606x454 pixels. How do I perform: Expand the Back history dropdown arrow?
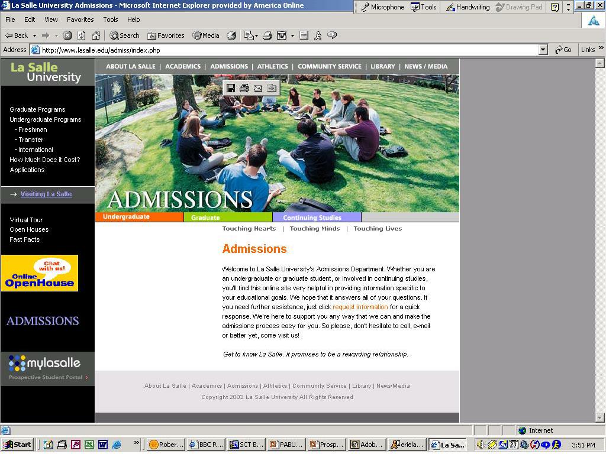click(x=34, y=36)
